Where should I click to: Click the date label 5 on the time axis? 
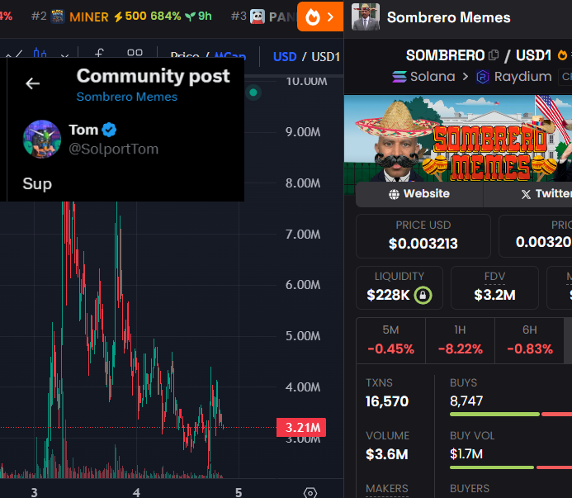239,492
